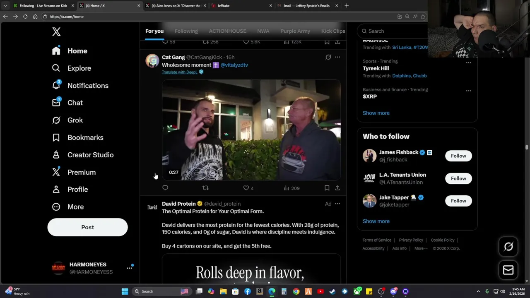Open floating messages envelope button
This screenshot has height=298, width=530.
[x=508, y=270]
